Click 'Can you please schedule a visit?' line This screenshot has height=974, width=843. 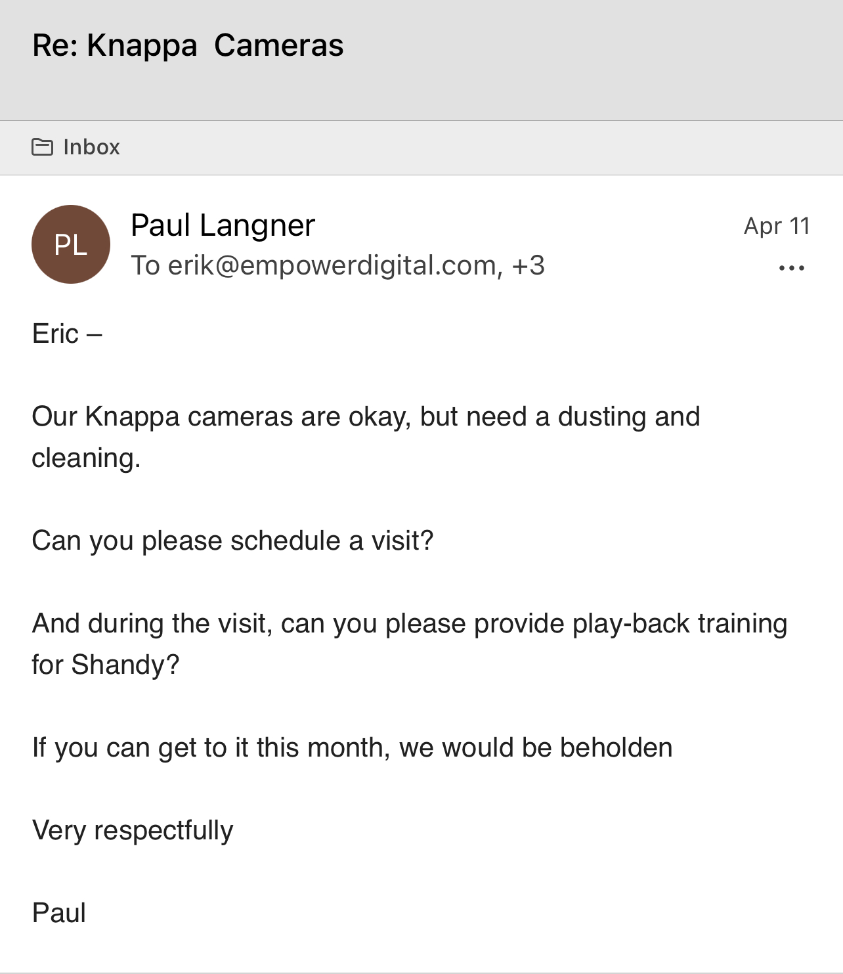(x=232, y=541)
